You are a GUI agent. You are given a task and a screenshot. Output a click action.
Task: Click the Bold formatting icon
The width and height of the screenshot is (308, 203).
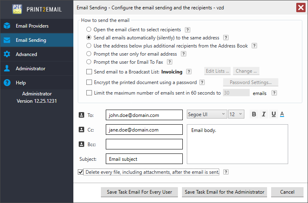pyautogui.click(x=254, y=114)
